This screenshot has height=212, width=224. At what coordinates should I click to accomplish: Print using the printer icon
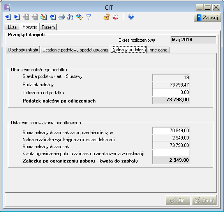[62, 17]
